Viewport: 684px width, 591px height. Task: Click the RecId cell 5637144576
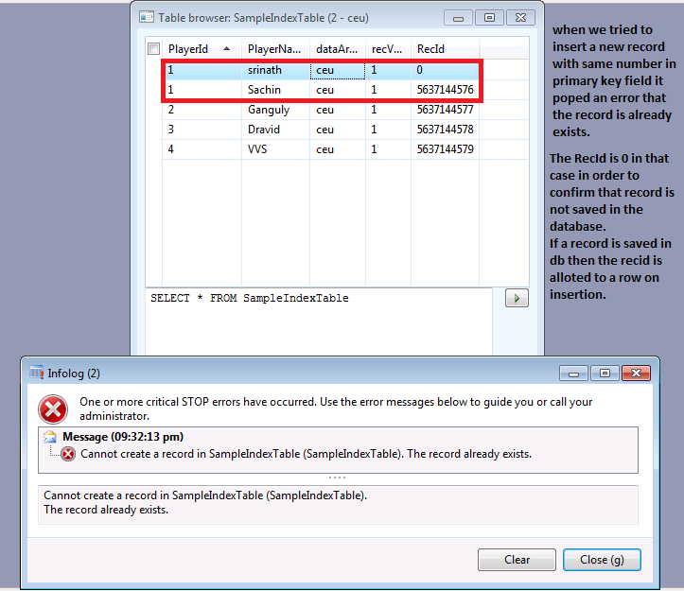[x=445, y=90]
